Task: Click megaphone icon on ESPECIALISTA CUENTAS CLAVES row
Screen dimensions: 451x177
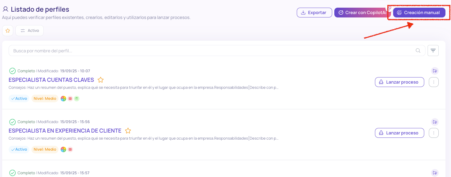Action: [x=435, y=71]
